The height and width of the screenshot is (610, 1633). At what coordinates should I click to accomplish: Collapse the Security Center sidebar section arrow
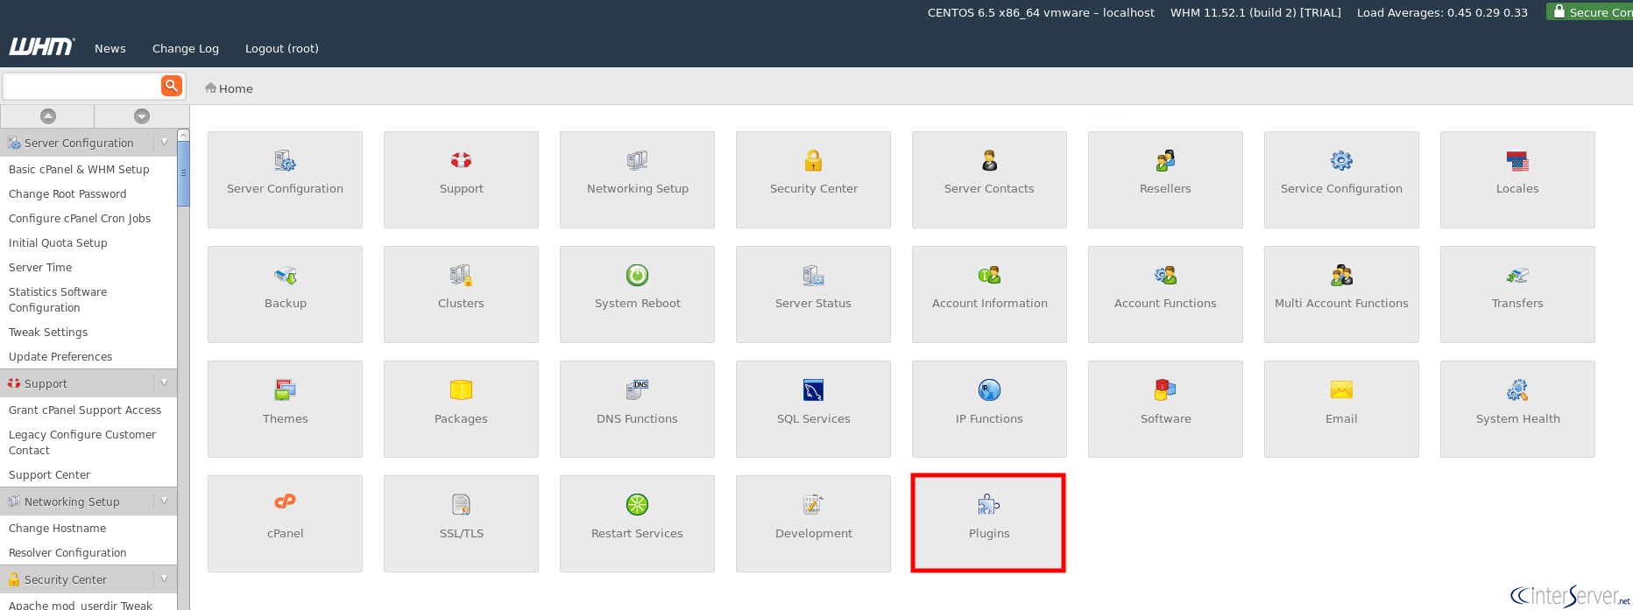165,578
